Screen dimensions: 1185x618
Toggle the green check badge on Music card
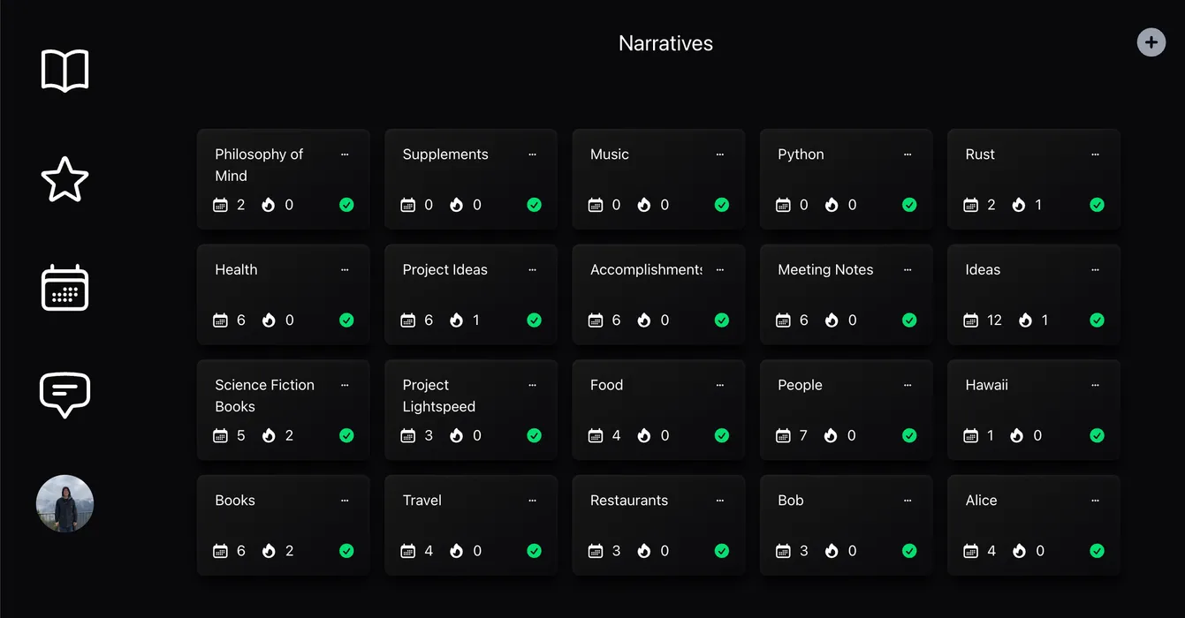coord(721,204)
